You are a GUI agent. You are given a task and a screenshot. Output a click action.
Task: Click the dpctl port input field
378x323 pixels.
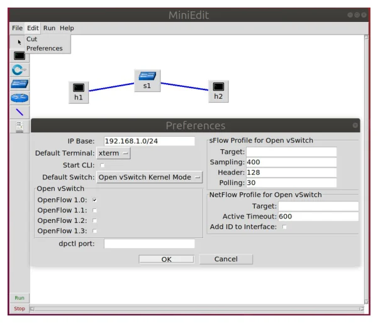coord(150,244)
